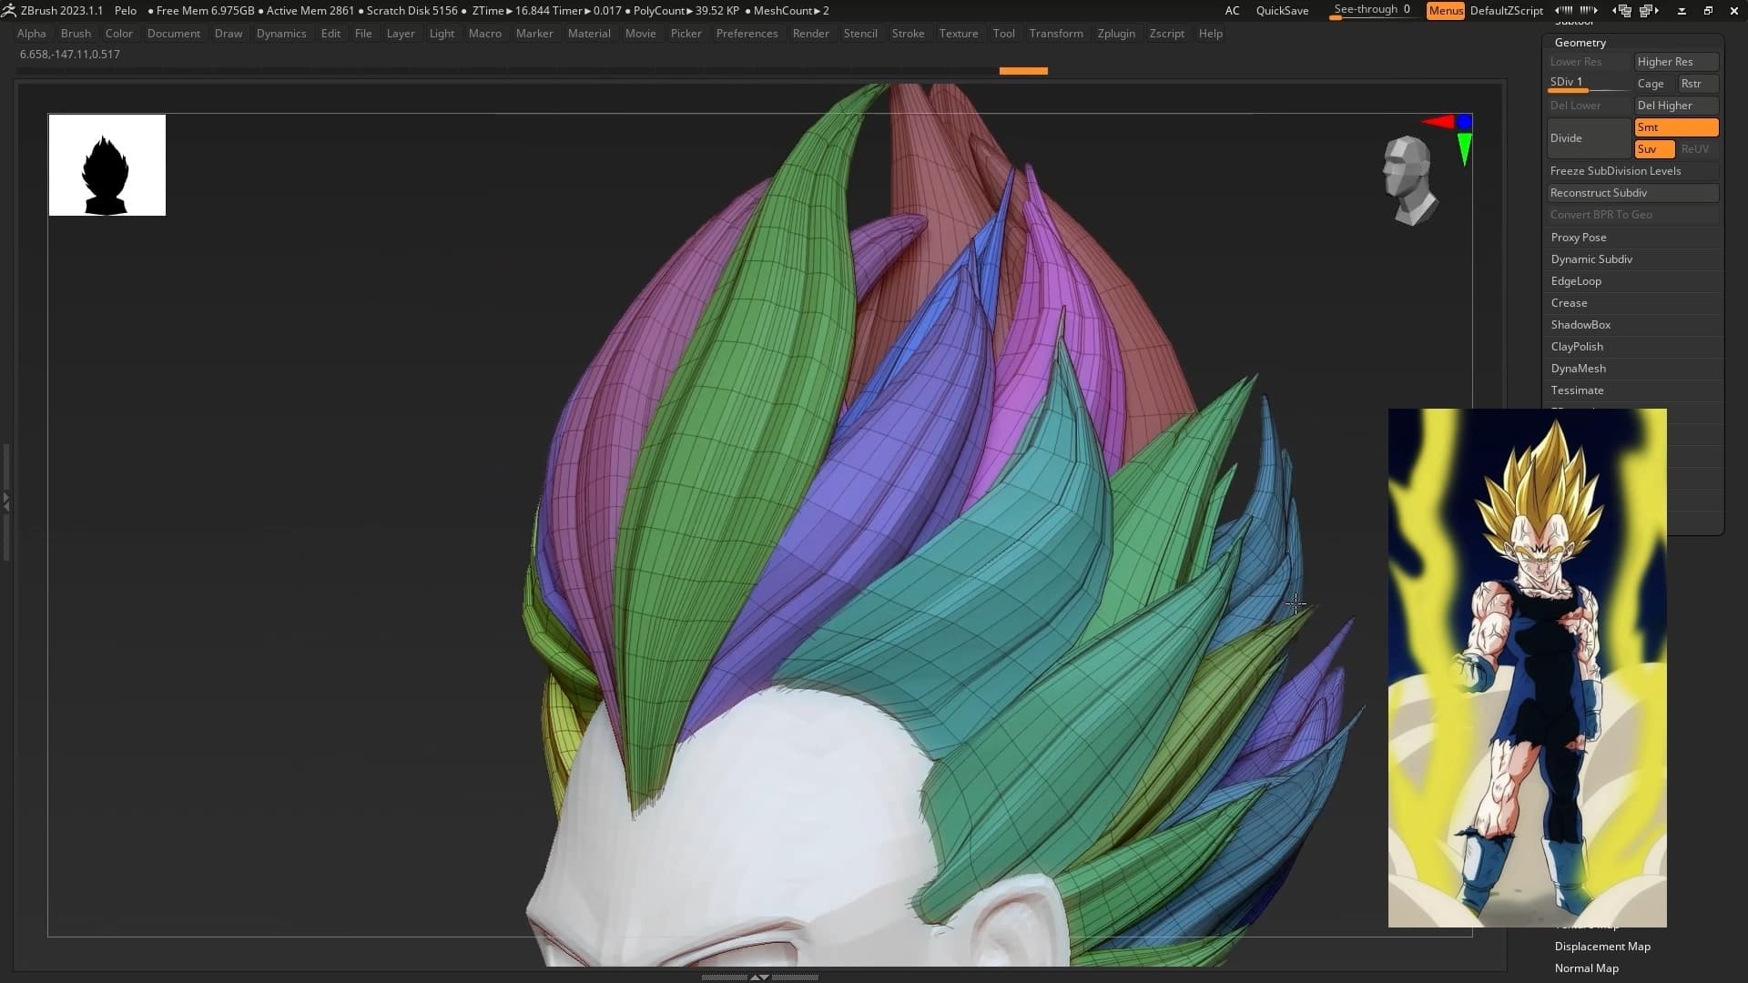This screenshot has width=1748, height=983.
Task: Click the next UI layout arrows icon
Action: pyautogui.click(x=1589, y=10)
